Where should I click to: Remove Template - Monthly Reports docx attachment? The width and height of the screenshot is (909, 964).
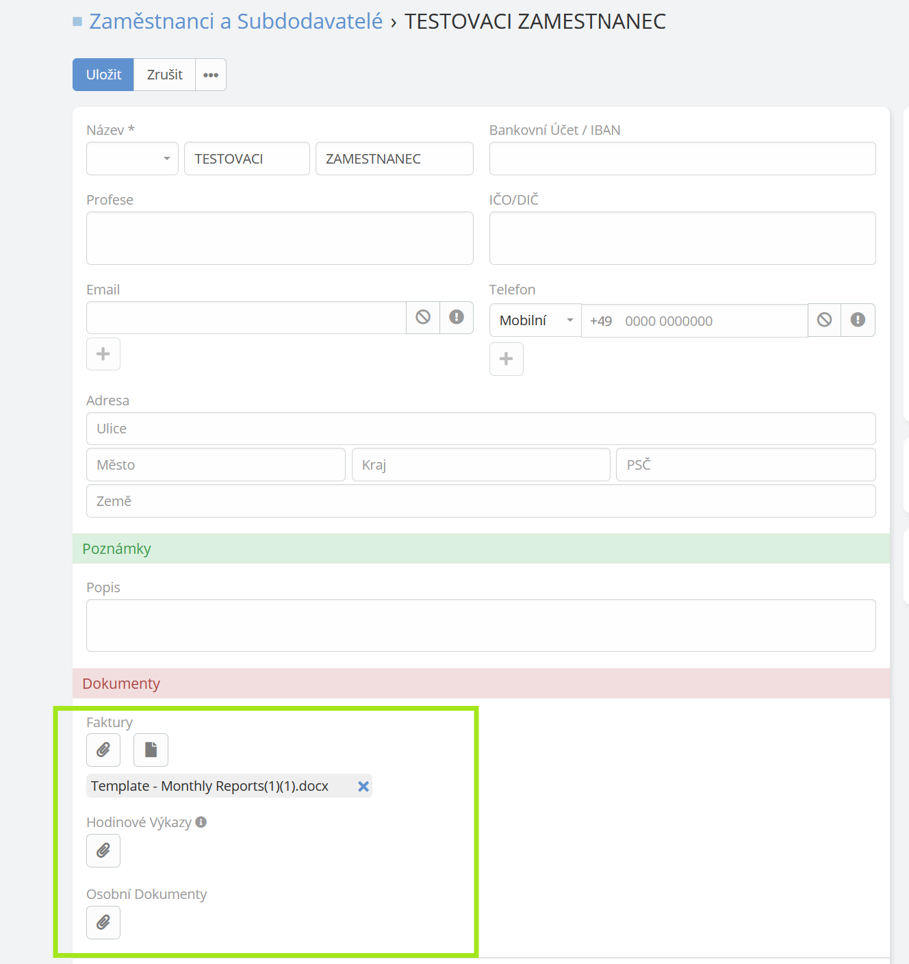[x=363, y=787]
